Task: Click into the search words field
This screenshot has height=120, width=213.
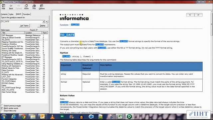Action: [x=22, y=21]
